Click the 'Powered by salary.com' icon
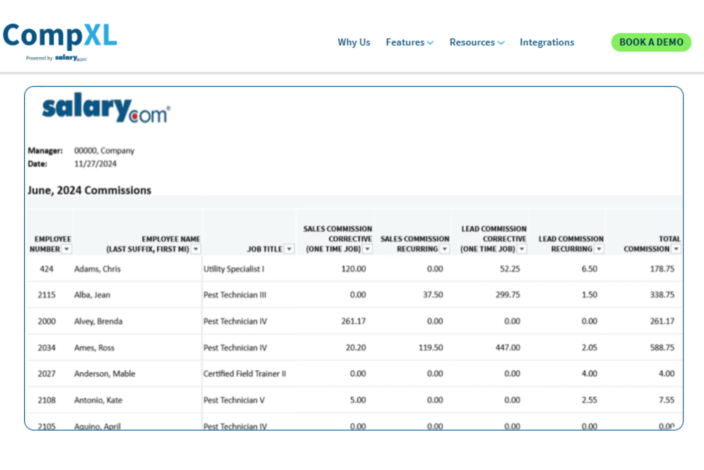 (x=56, y=58)
